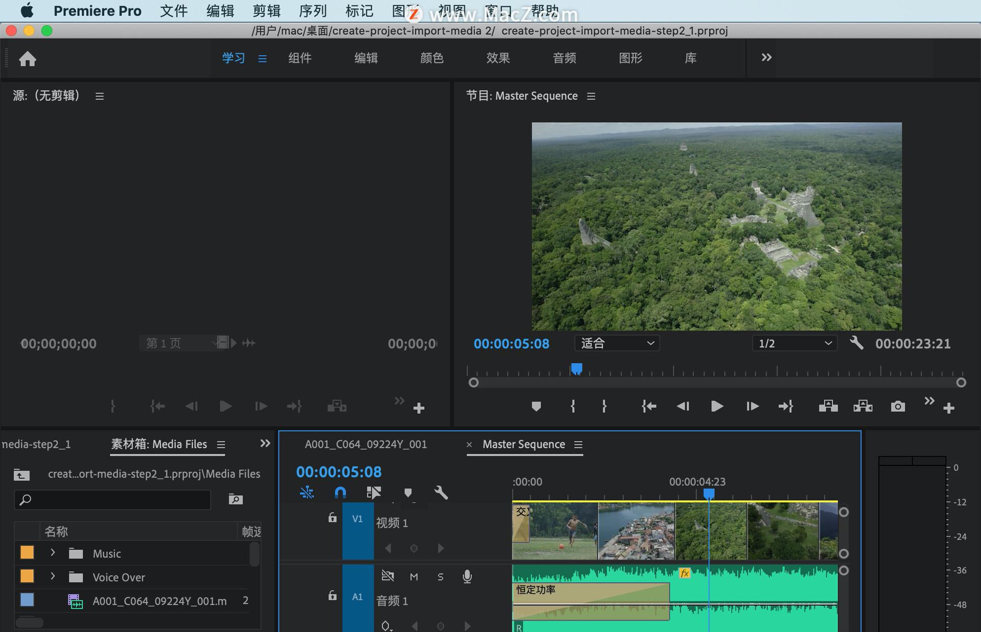Expand the Music bin folder

coord(53,553)
